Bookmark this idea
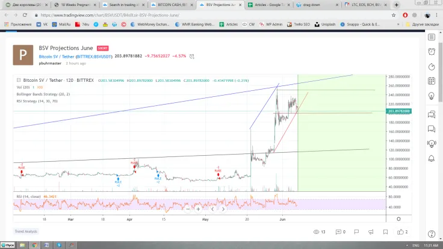Viewport: 443px width, 249px height. 385,232
